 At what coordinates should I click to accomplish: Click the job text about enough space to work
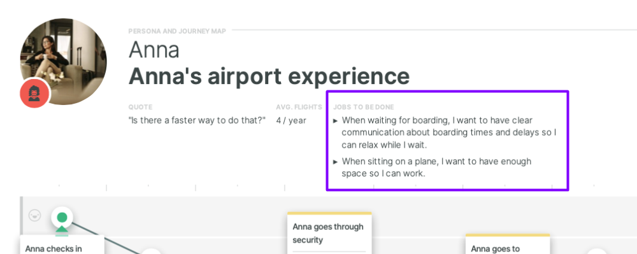tap(436, 167)
